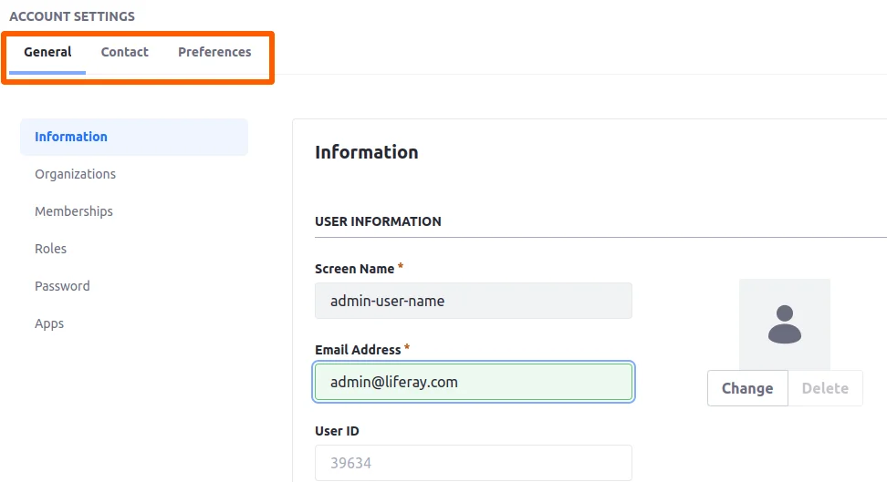Focus the Email Address text field
Screen dimensions: 887x482
[473, 382]
